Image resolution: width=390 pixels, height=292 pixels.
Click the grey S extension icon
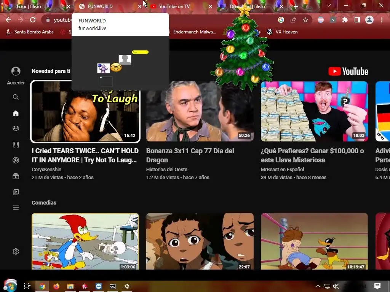tap(333, 20)
